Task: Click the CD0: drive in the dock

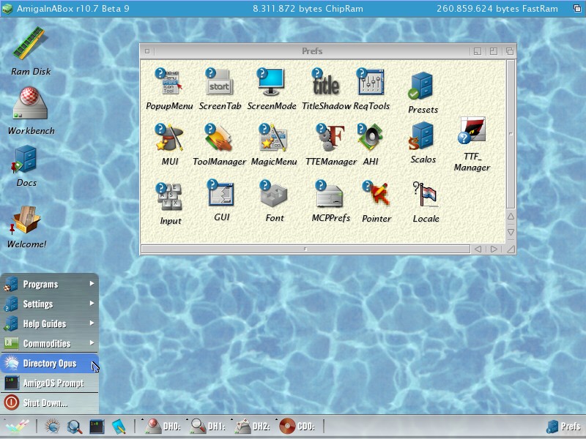Action: 297,426
